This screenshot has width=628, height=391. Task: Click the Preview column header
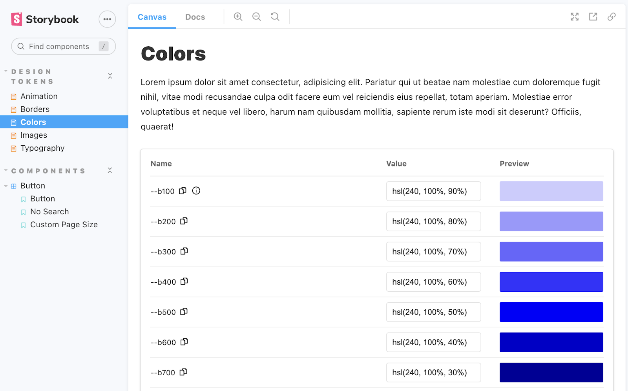click(514, 164)
